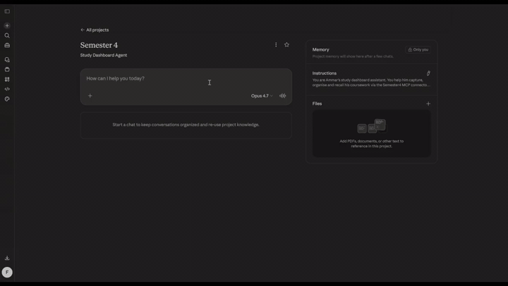Open the briefcase icon in sidebar

[x=7, y=45]
